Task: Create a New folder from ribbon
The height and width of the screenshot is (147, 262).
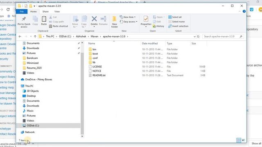Action: coord(115,22)
